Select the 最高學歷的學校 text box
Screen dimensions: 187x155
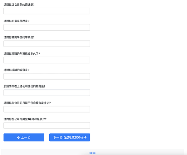pyautogui.click(x=47, y=44)
